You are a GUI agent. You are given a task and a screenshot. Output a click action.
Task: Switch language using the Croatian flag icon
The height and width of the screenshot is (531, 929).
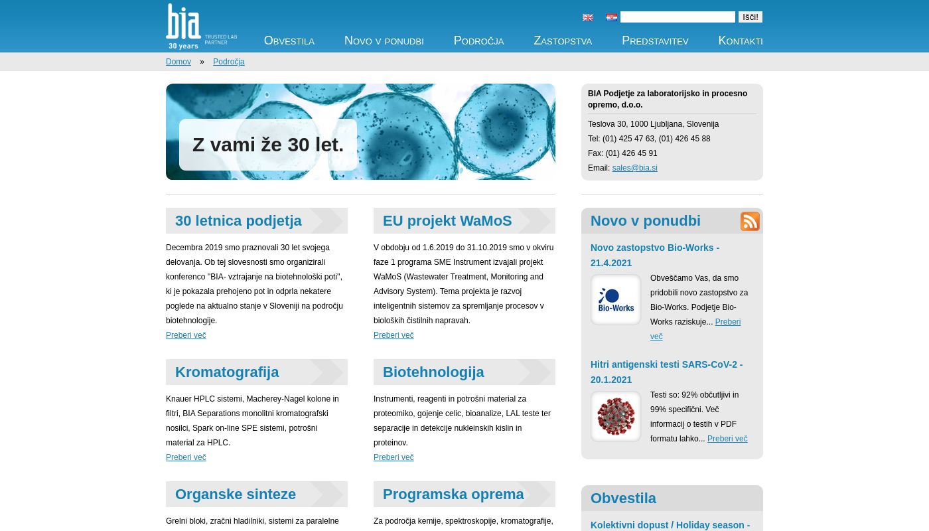click(612, 18)
